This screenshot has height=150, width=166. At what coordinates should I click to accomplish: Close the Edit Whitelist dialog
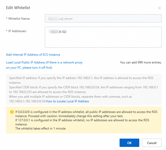pyautogui.click(x=160, y=8)
